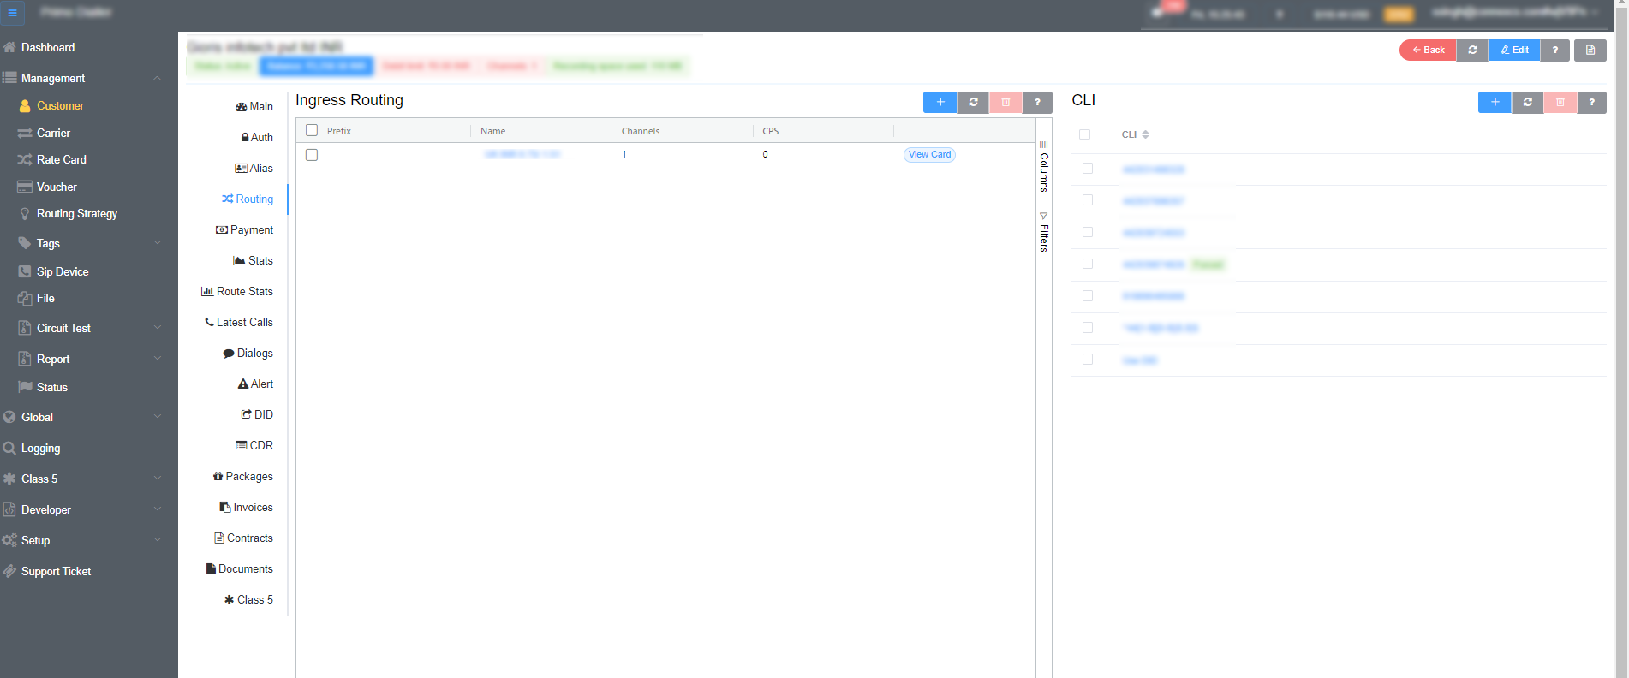The height and width of the screenshot is (678, 1629).
Task: Click the top refresh icon beside Back
Action: coord(1472,50)
